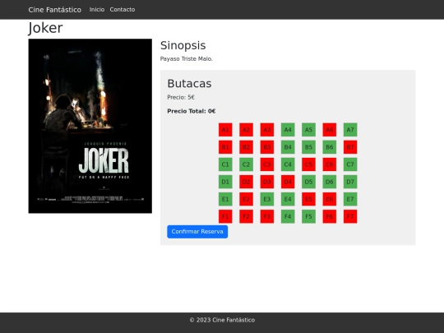
Task: Click the Joker movie poster
Action: click(90, 126)
